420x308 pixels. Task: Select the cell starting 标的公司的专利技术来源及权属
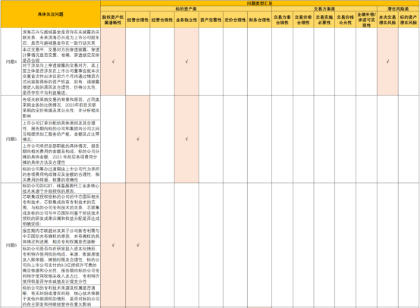(x=61, y=296)
